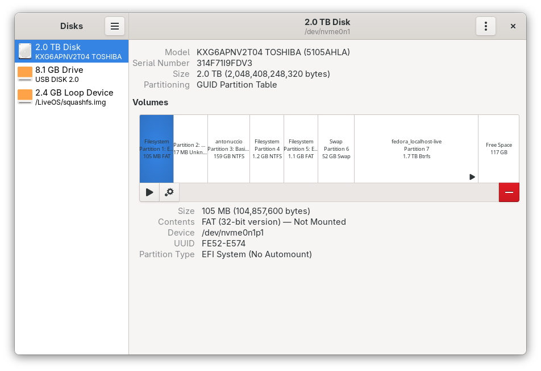Mount the selected partition with play button
This screenshot has width=541, height=371.
point(149,192)
